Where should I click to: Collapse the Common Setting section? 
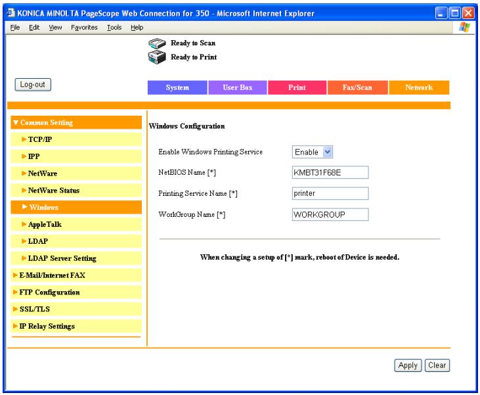76,122
